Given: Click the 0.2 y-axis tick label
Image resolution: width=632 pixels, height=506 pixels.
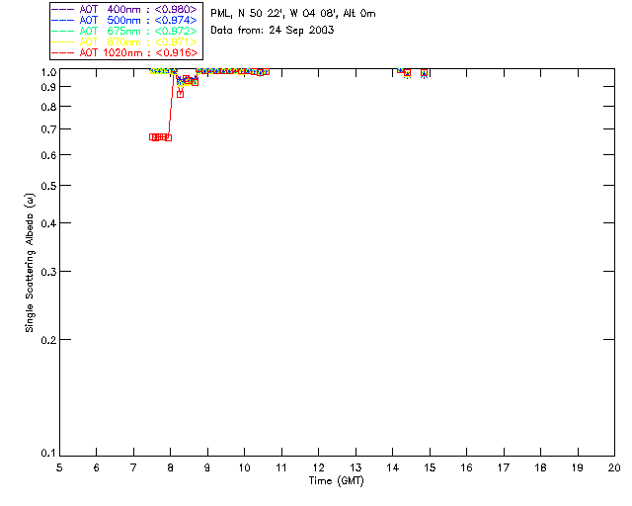Looking at the screenshot, I should (48, 340).
